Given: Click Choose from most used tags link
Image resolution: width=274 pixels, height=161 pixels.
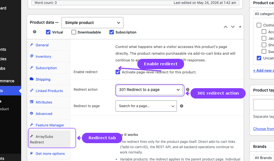Looking at the screenshot, I should (263, 129).
